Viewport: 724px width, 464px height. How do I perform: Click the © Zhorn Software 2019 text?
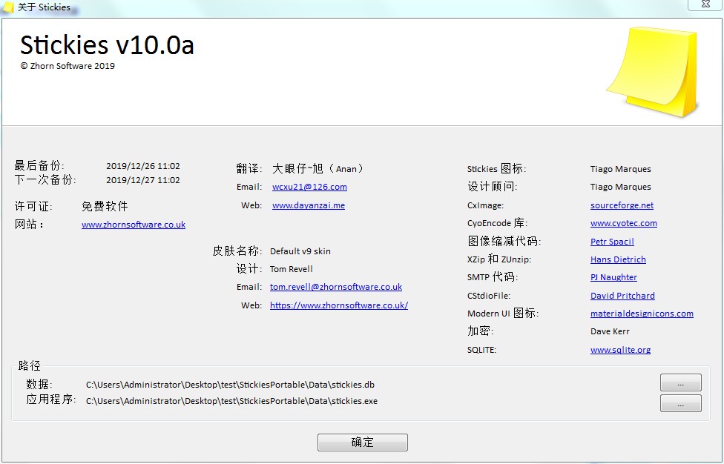68,66
